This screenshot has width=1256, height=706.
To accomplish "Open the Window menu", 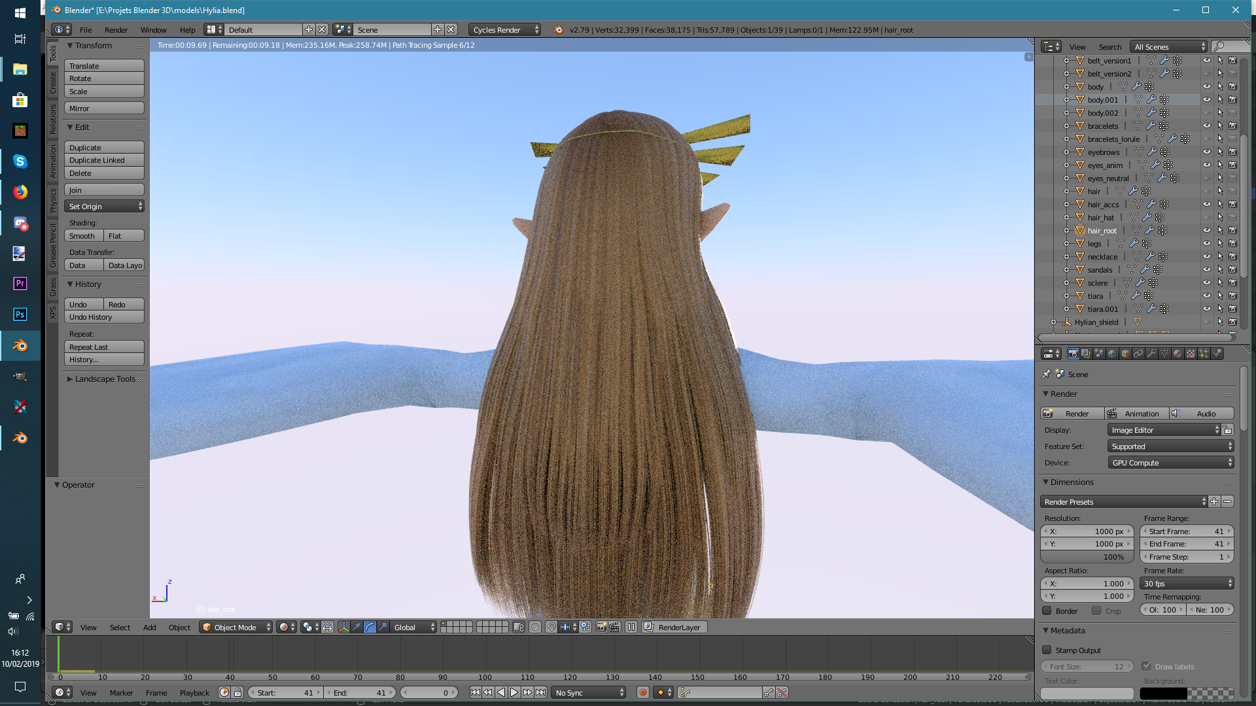I will coord(153,29).
